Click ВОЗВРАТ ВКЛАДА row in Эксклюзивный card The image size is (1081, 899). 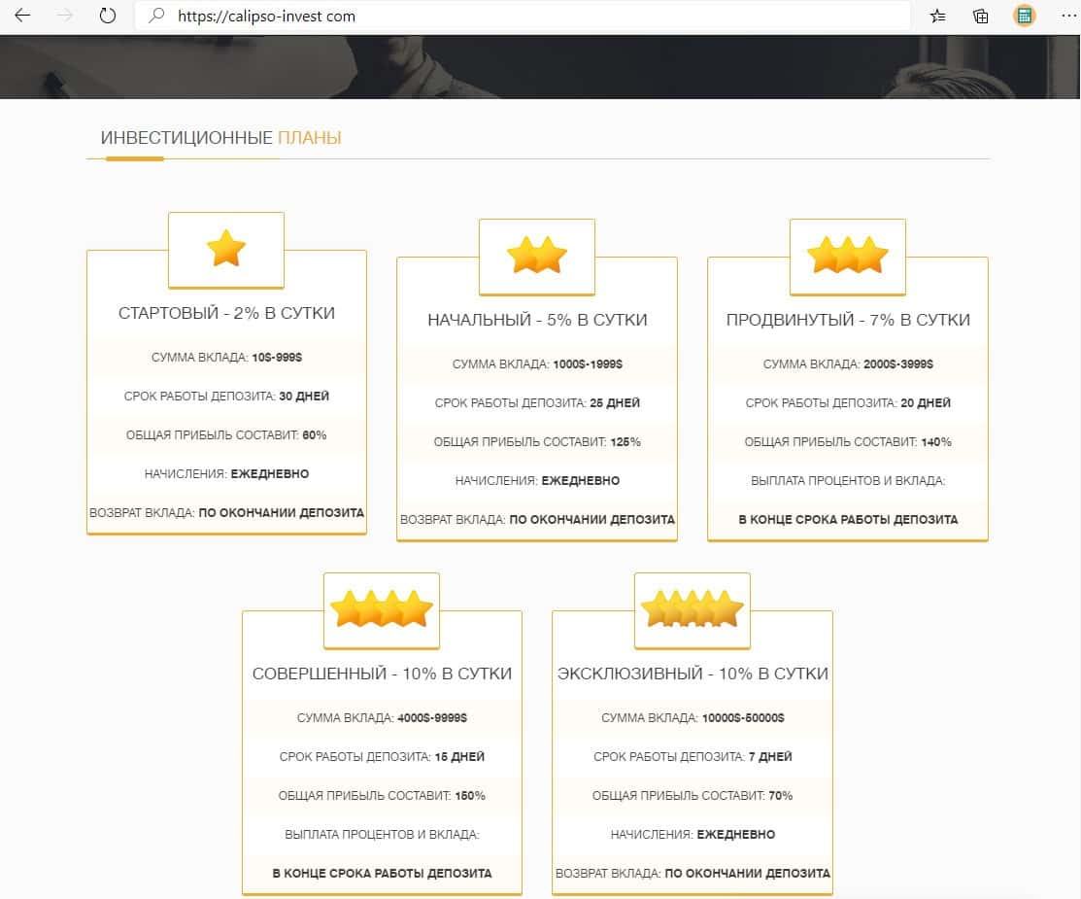pyautogui.click(x=693, y=874)
